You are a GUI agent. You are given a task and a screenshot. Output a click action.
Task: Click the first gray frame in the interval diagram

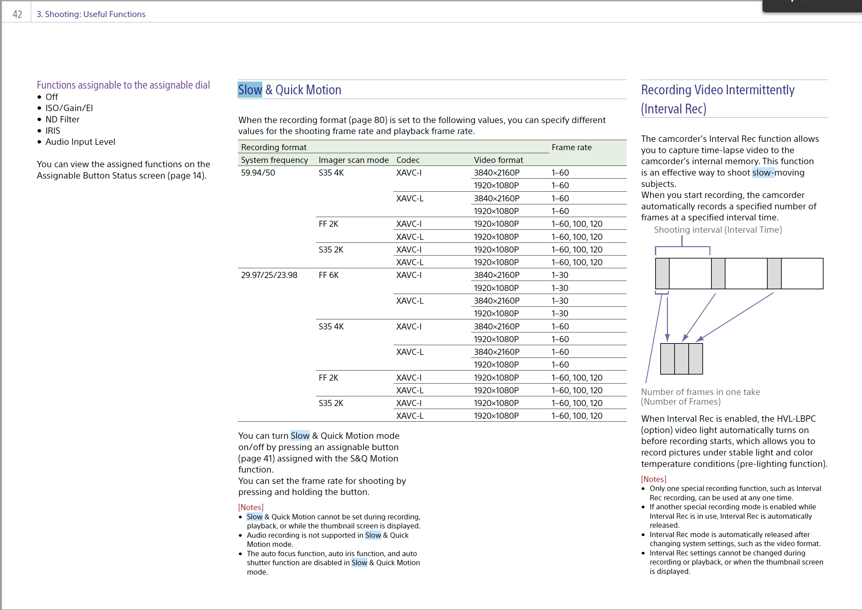tap(662, 274)
